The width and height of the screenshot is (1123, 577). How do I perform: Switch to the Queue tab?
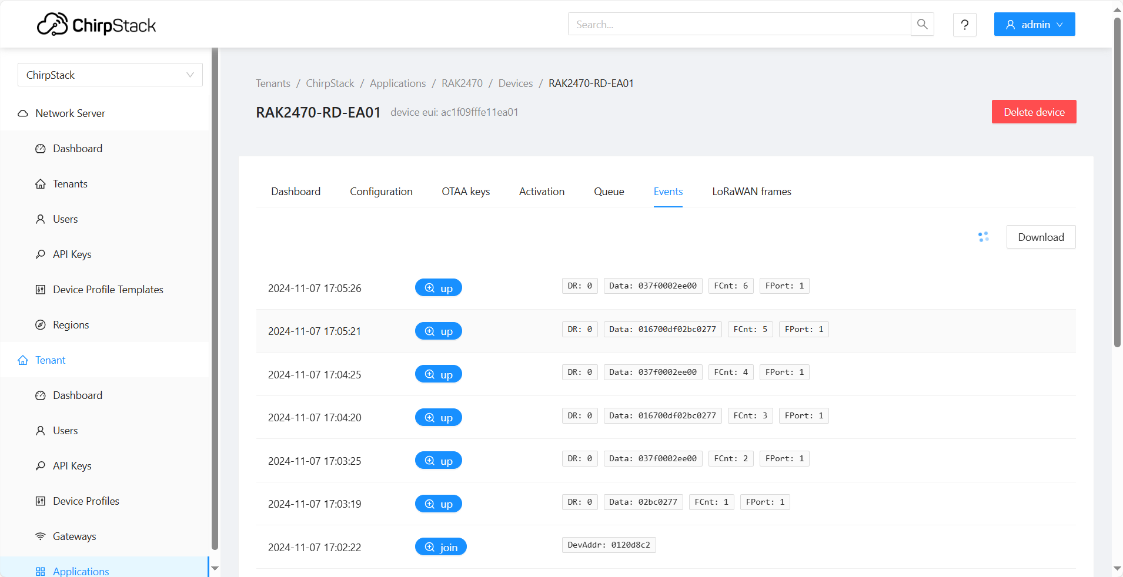pyautogui.click(x=609, y=191)
